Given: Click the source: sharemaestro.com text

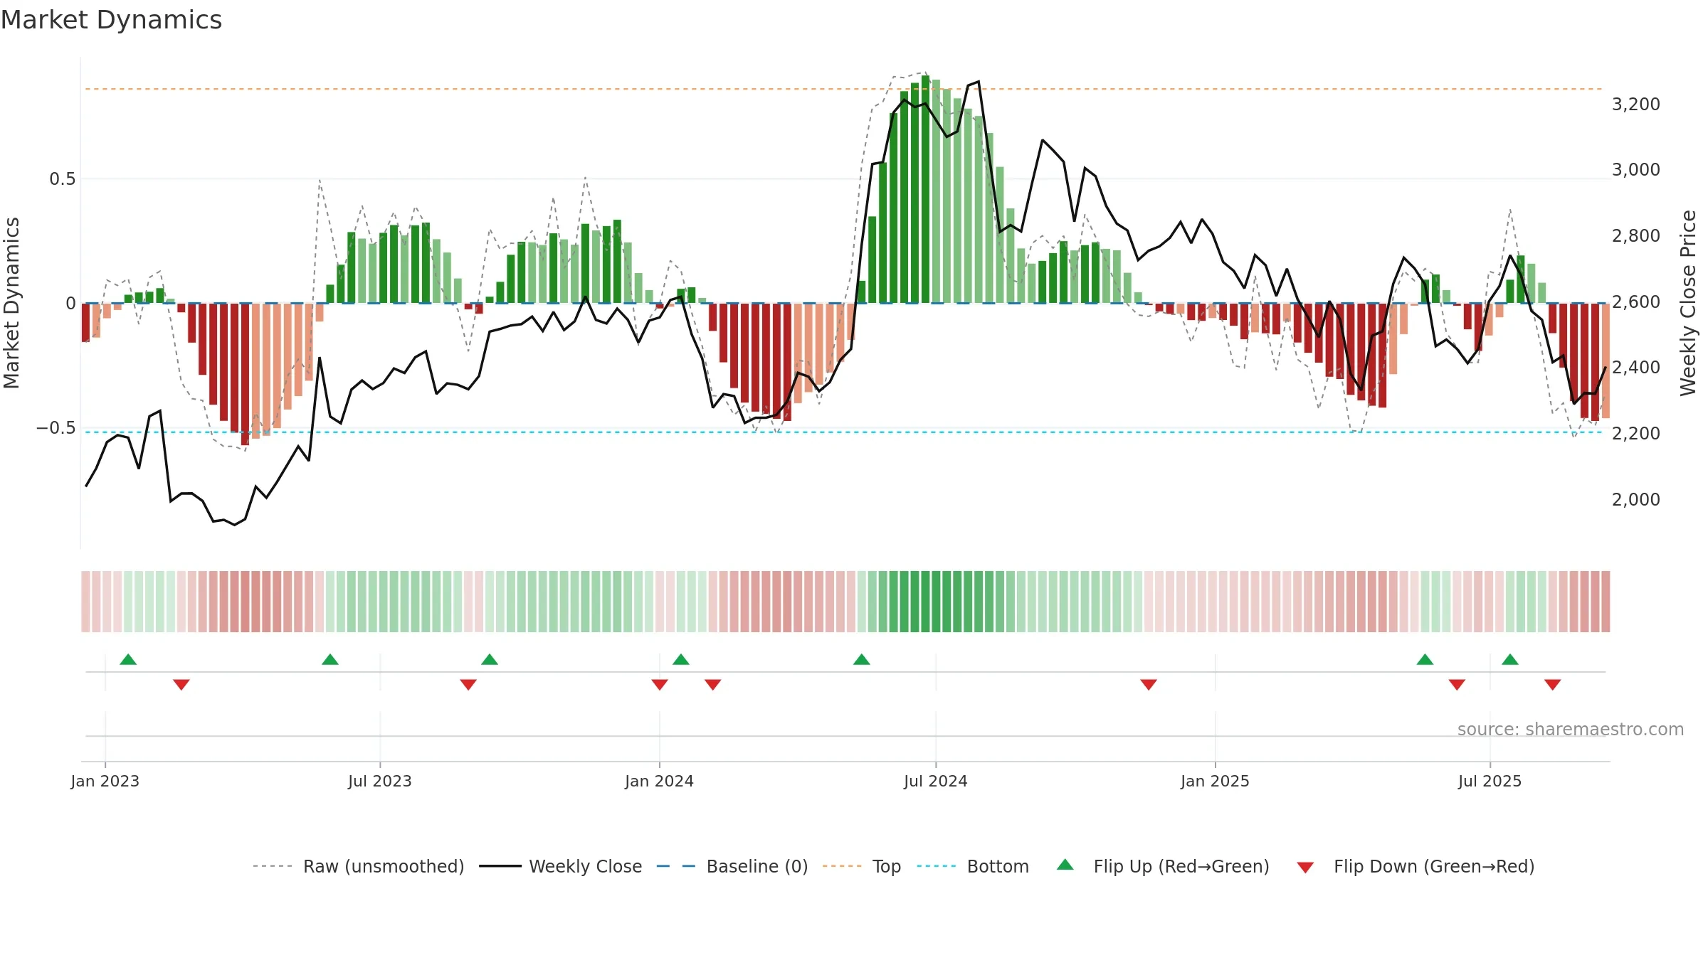Looking at the screenshot, I should [1571, 729].
